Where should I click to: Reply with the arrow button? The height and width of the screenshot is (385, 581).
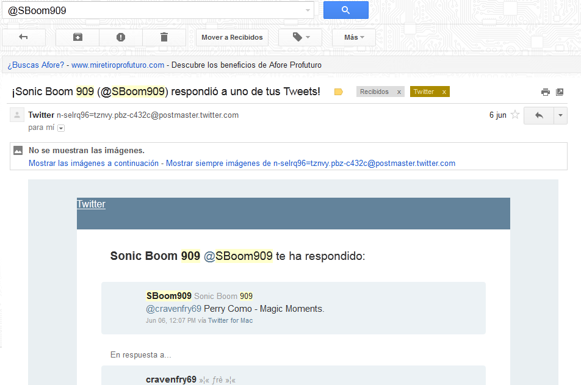539,115
